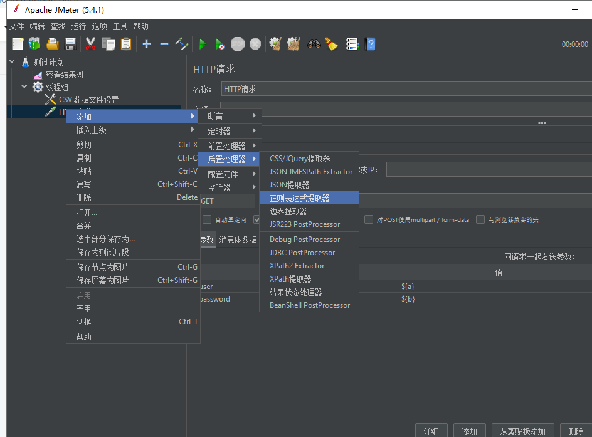Expand the 定时器 submenu
This screenshot has height=437, width=592.
click(x=229, y=131)
